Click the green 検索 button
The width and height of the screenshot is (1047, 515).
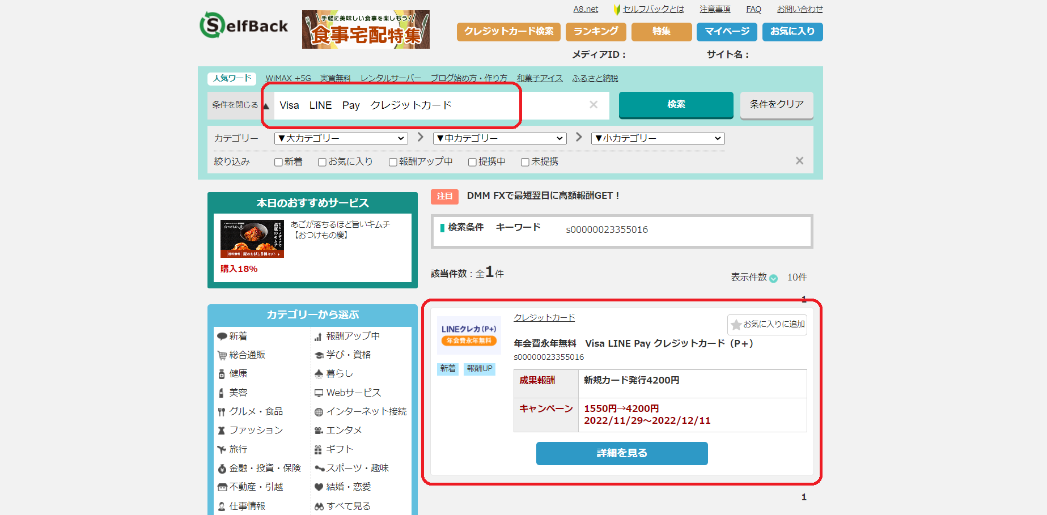point(676,105)
